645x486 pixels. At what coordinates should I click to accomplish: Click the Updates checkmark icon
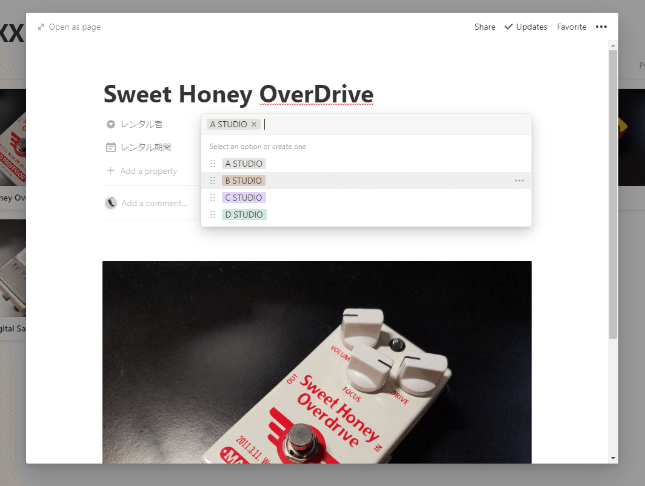coord(509,27)
